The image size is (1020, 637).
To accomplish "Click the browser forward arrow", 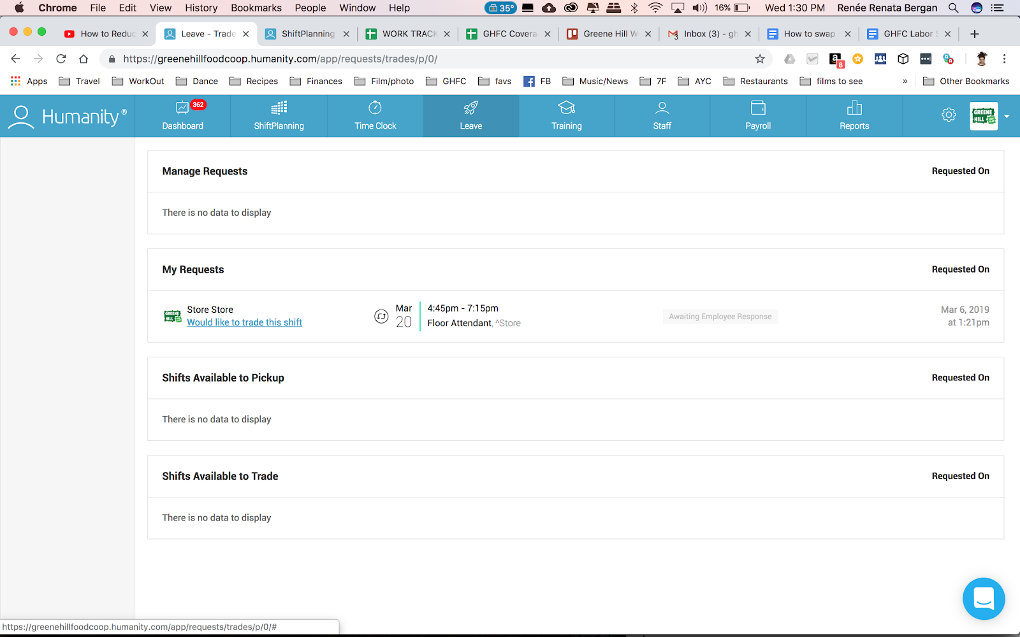I will point(38,59).
